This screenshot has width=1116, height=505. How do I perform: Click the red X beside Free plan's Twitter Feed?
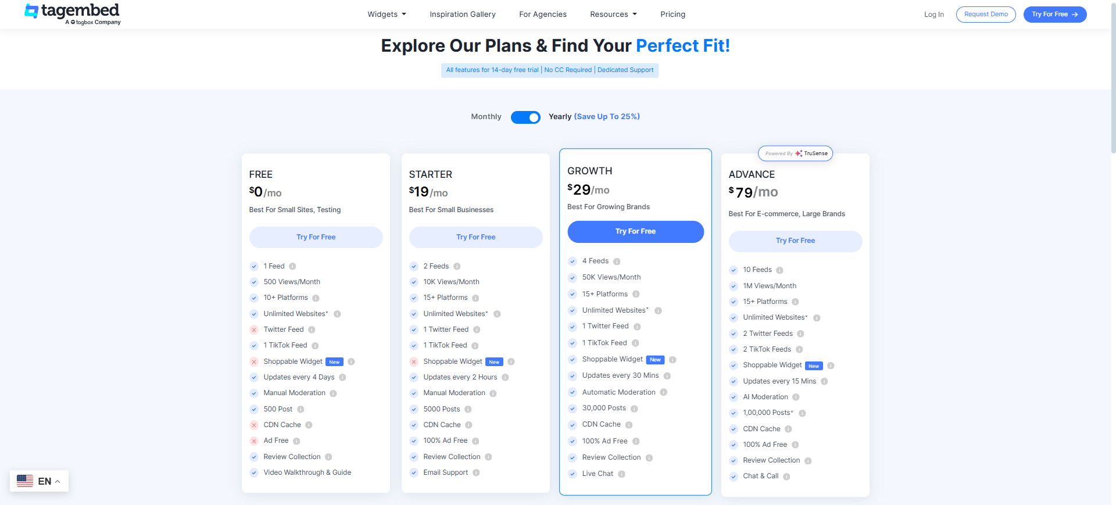click(x=254, y=329)
